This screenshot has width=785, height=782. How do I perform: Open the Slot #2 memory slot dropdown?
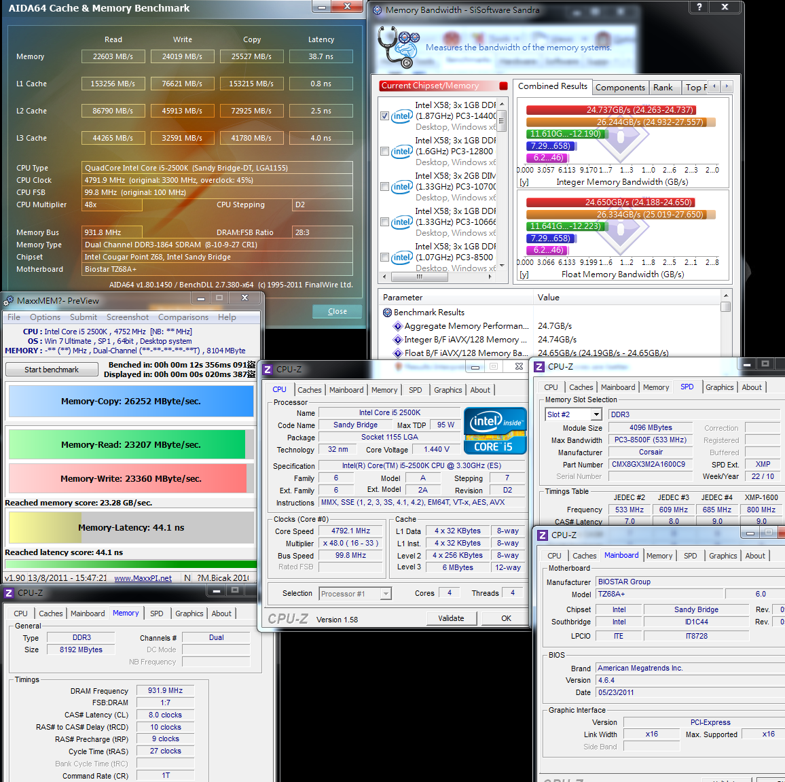click(x=596, y=414)
